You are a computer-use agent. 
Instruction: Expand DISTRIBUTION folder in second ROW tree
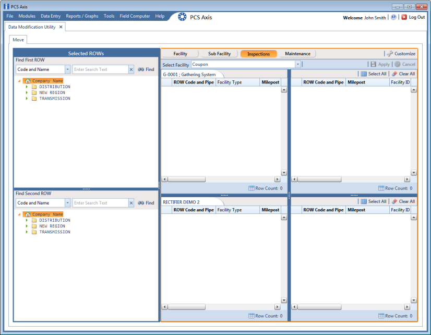point(27,220)
